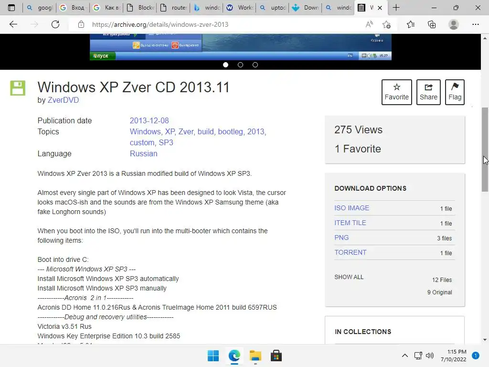Click the Share button
Image resolution: width=489 pixels, height=367 pixels.
point(428,92)
